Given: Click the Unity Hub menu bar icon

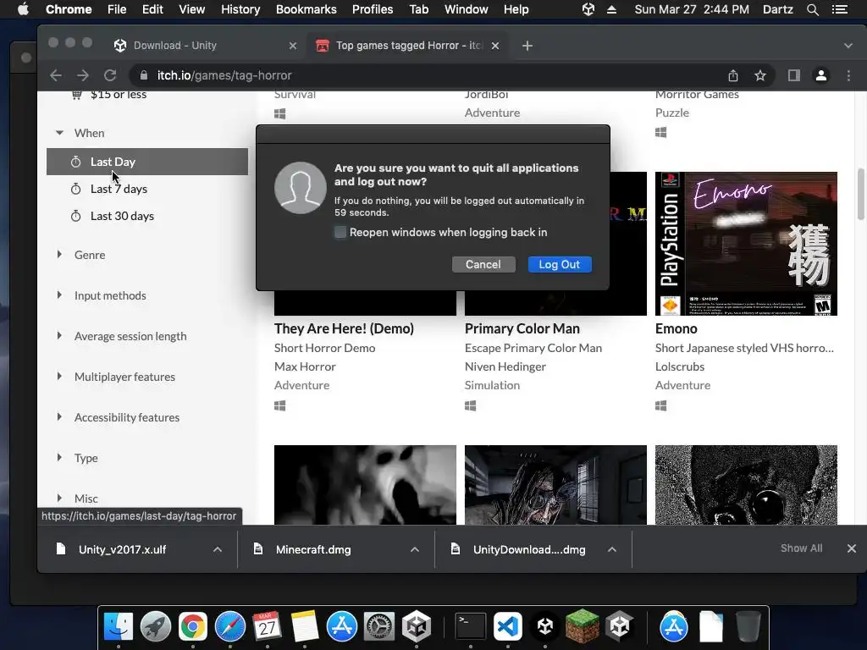Looking at the screenshot, I should click(x=588, y=9).
